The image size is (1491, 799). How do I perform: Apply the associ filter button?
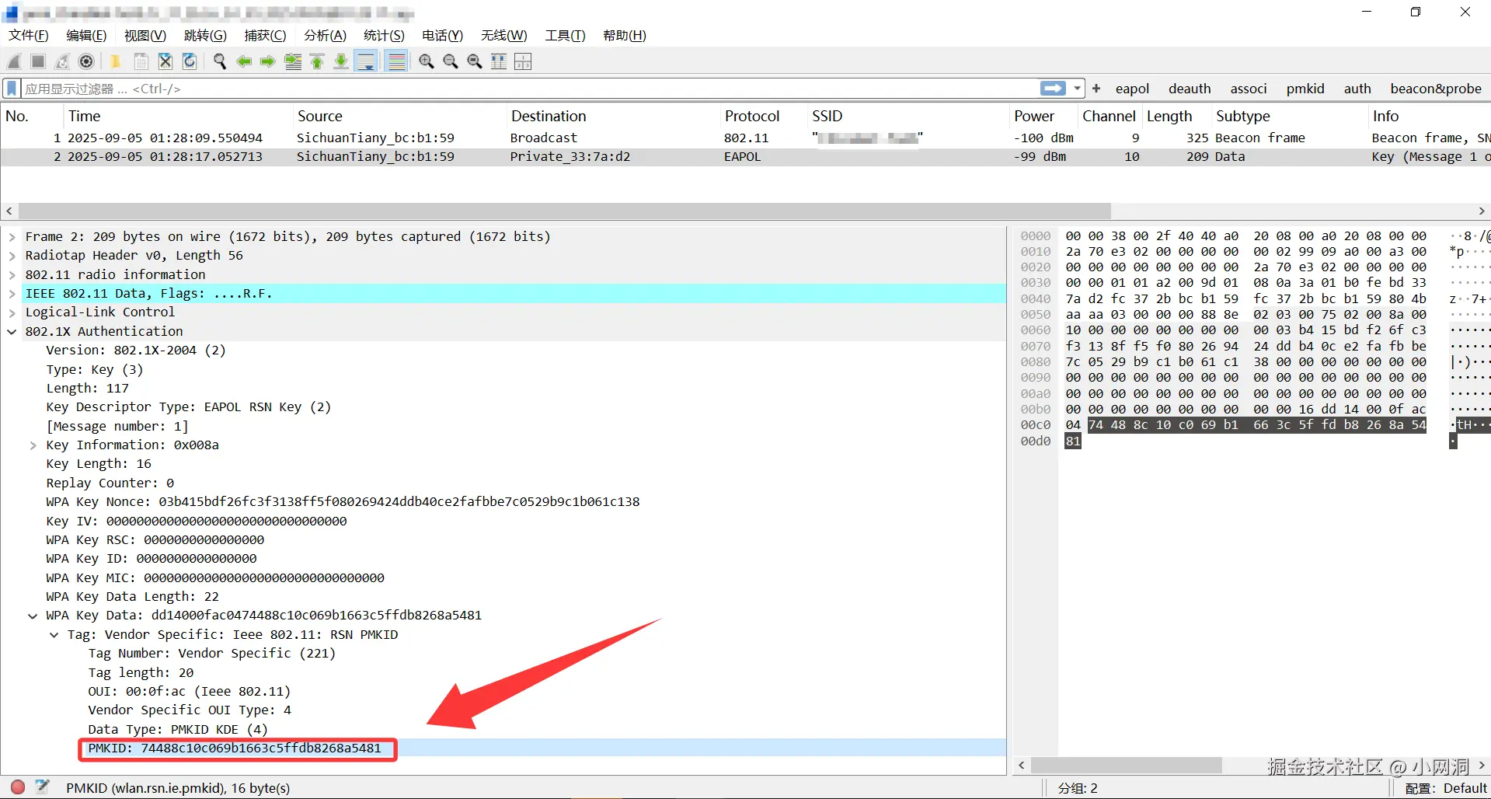tap(1249, 89)
